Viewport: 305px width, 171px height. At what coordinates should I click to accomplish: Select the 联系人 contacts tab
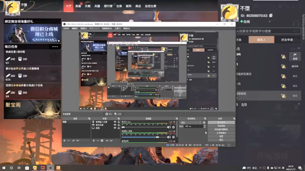pos(261,40)
